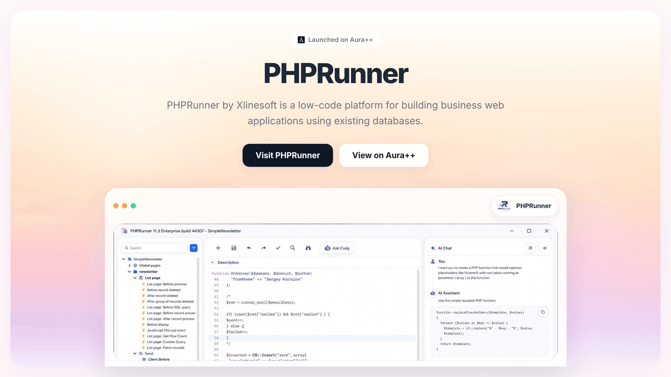Open the View on Aura++ link
671x377 pixels.
click(384, 155)
